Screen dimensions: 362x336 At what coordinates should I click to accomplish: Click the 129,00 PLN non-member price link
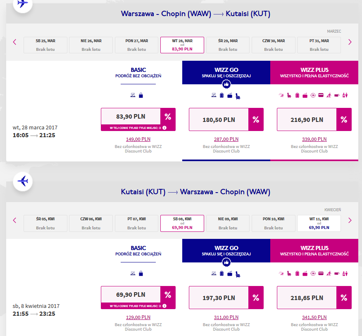tap(138, 317)
